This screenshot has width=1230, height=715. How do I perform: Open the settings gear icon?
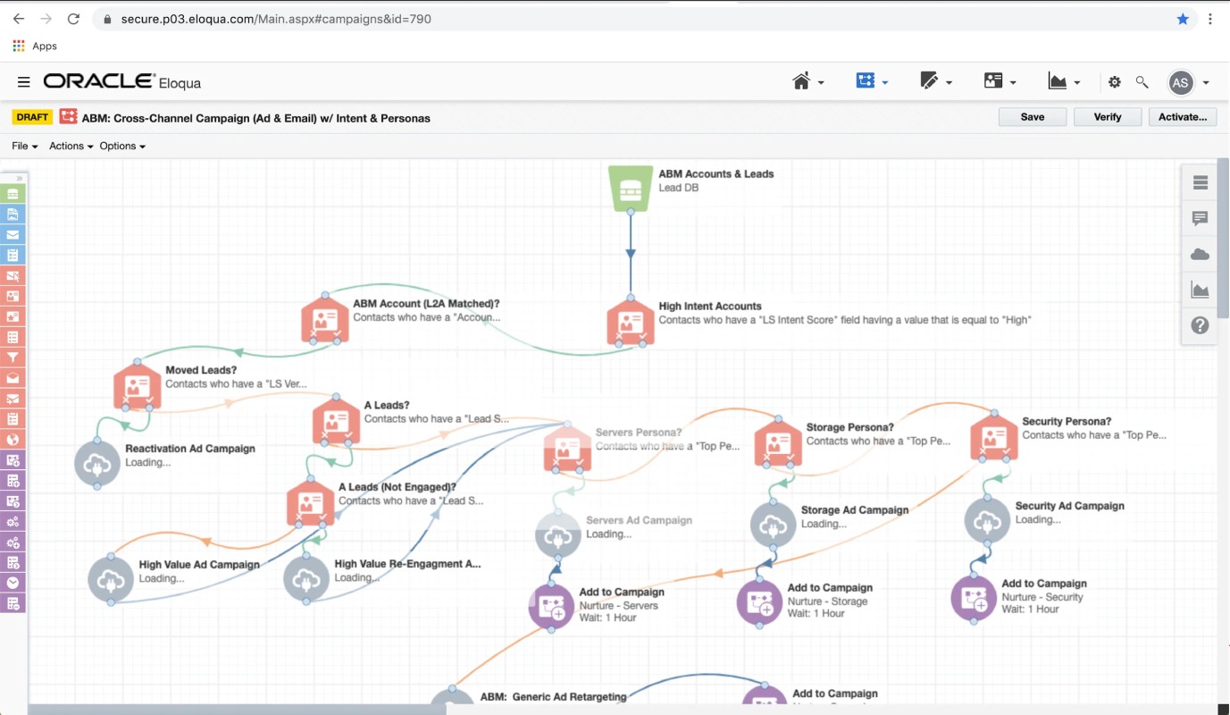pyautogui.click(x=1115, y=82)
